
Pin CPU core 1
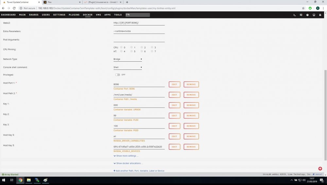131,47
